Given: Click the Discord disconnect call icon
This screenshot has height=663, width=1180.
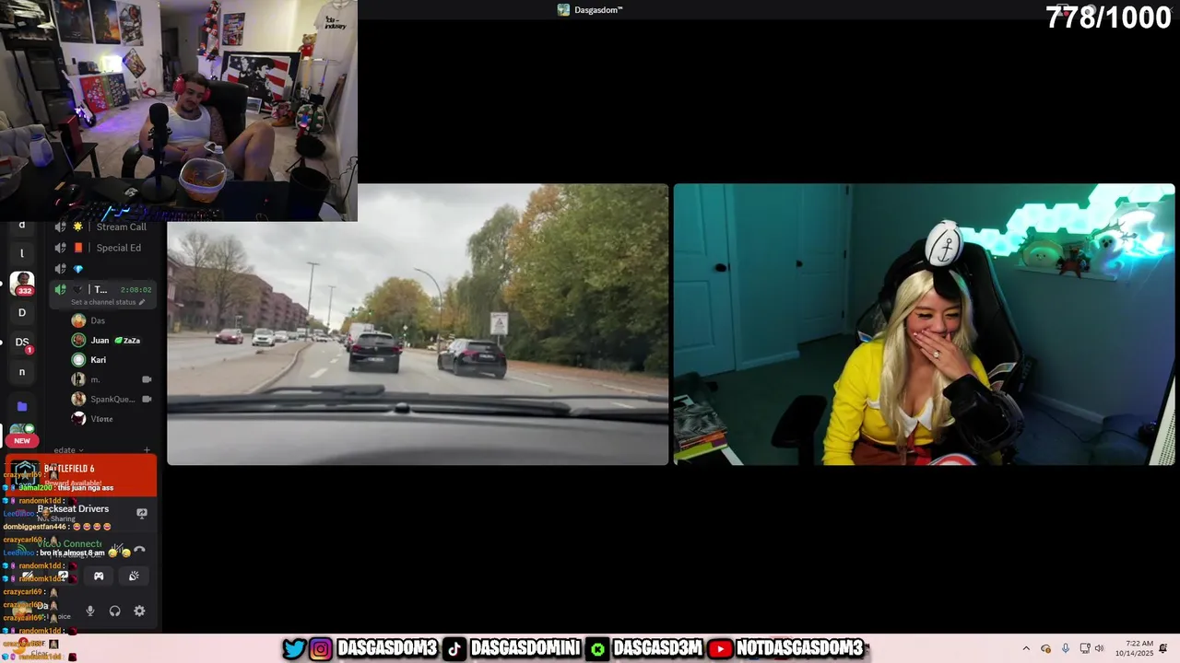Looking at the screenshot, I should [139, 550].
